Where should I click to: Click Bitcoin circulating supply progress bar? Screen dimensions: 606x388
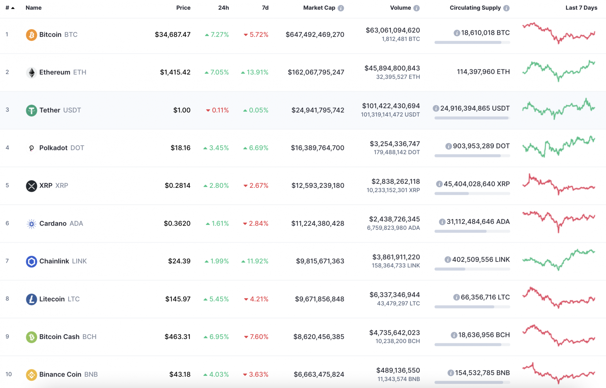pyautogui.click(x=472, y=43)
